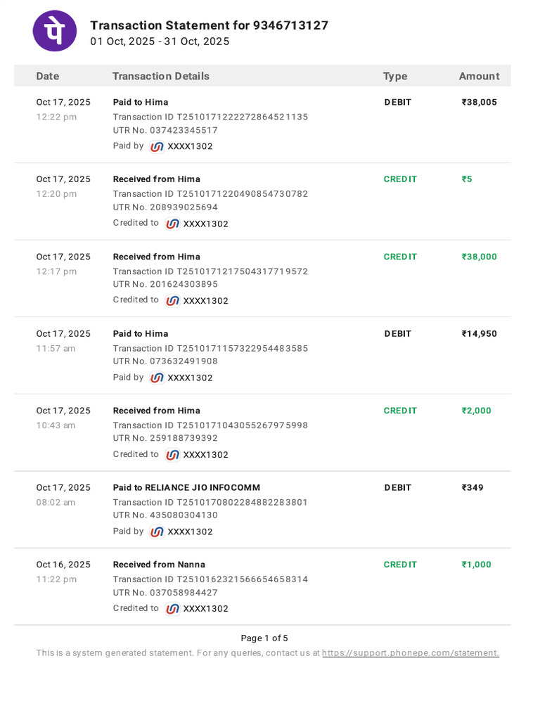Screen dimensions: 540x720
Task: Click bank icon in ₹38,000 credit entry
Action: click(173, 301)
